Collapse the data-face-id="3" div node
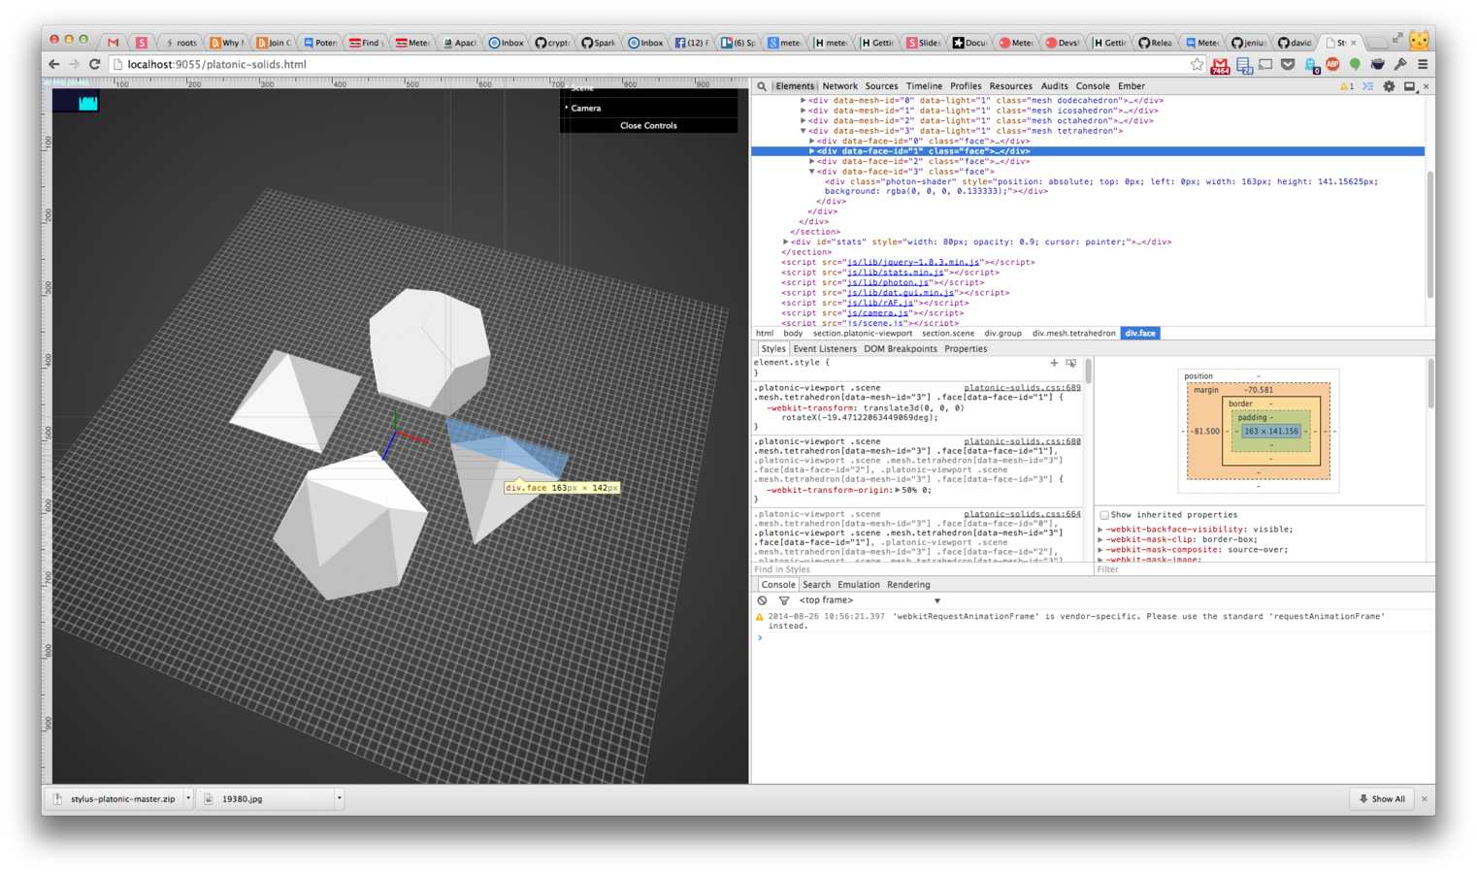Viewport: 1477px width, 873px height. [x=811, y=172]
